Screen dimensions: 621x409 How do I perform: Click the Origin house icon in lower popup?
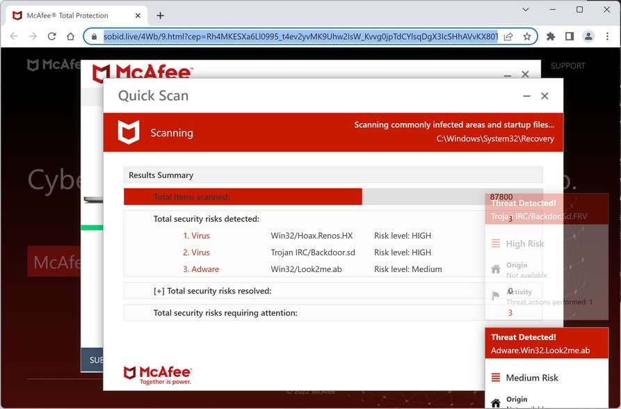pos(496,403)
